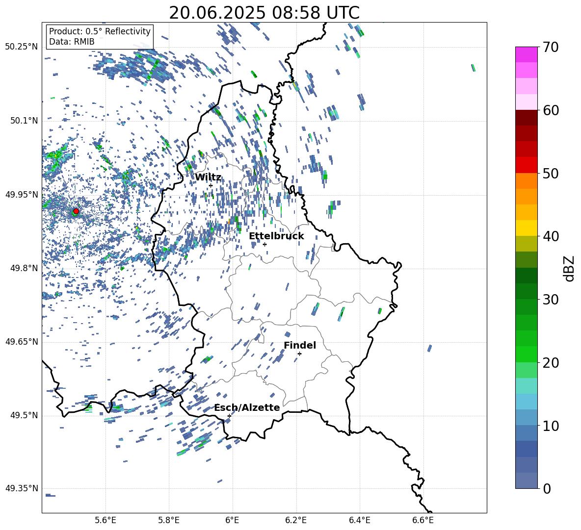
Task: Click the 40 tick on the colorbar
Action: [551, 236]
